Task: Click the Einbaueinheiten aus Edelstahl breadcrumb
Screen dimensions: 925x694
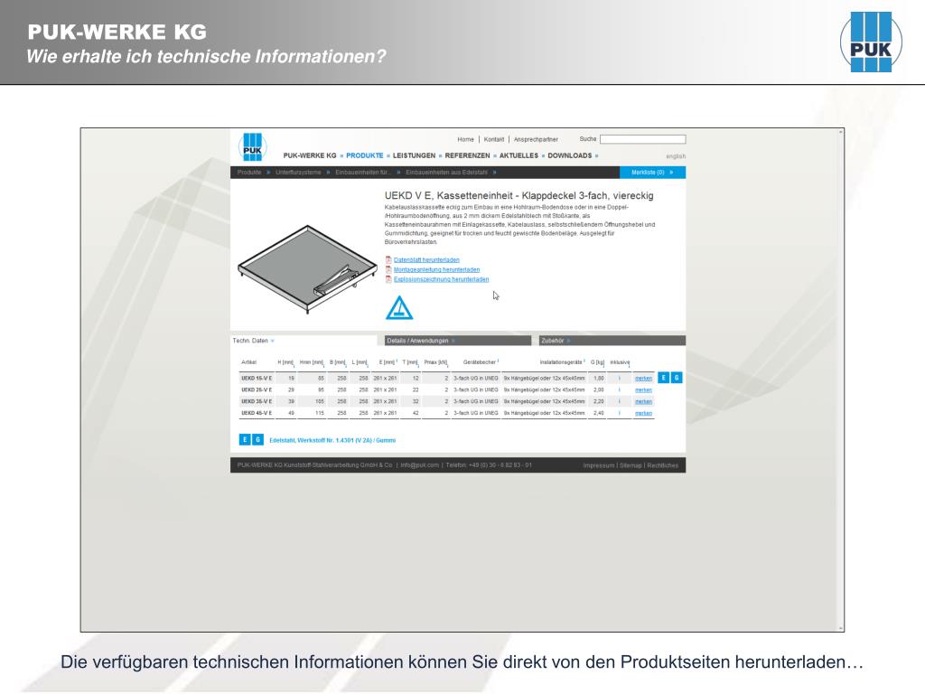Action: click(446, 173)
